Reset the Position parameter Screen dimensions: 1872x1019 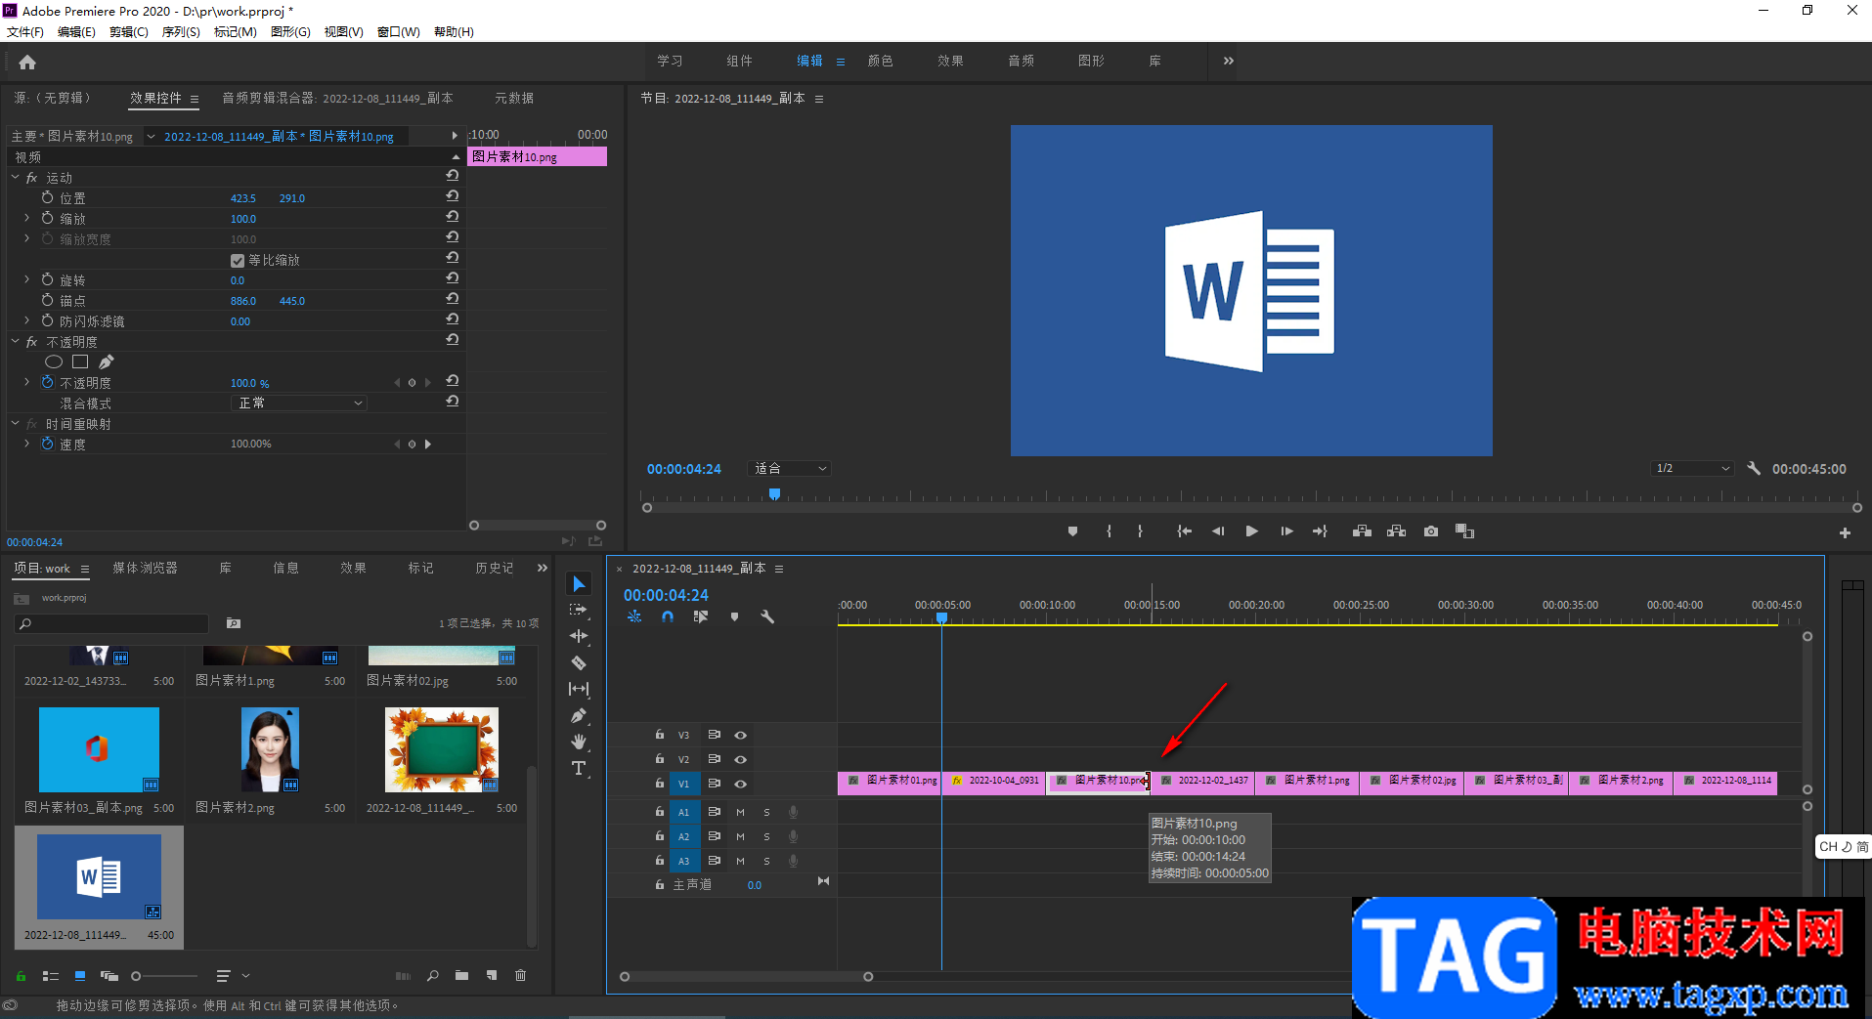(452, 196)
